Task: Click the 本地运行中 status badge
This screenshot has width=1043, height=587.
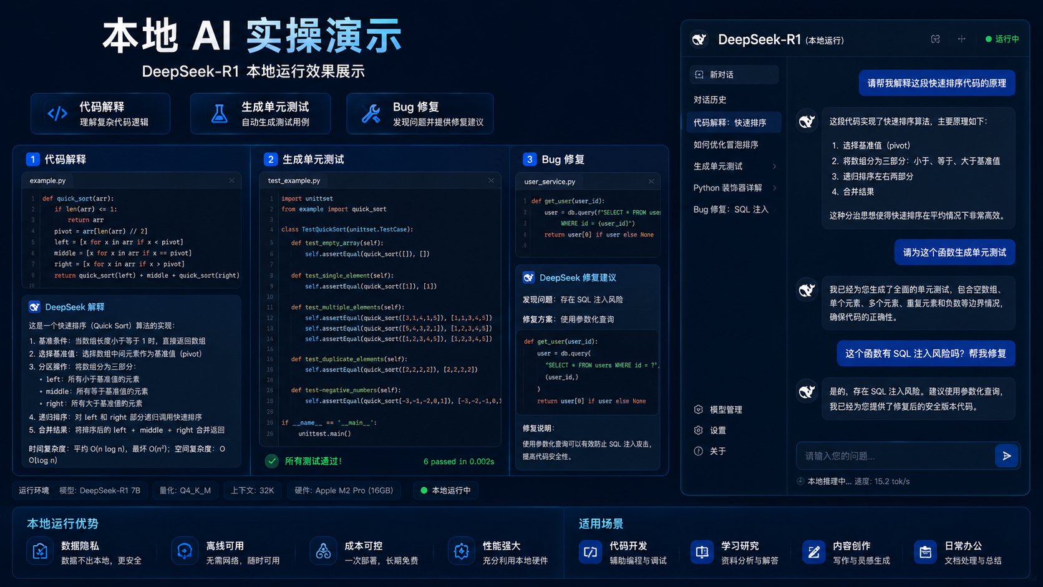Action: pos(445,490)
